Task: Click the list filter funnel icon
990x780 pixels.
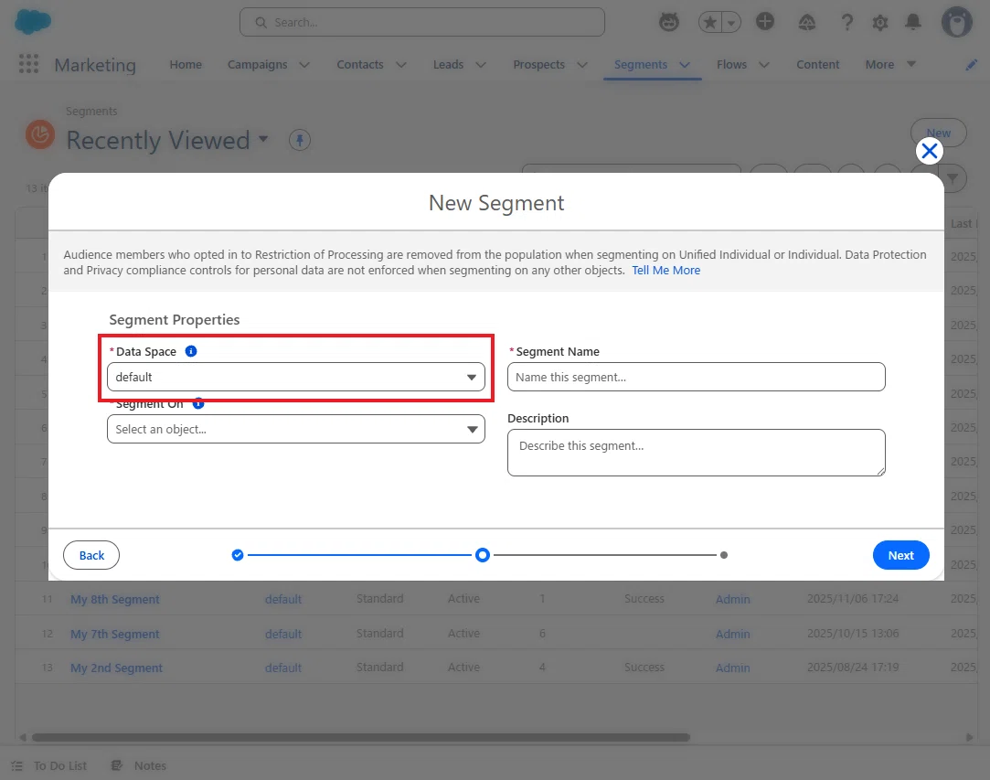Action: click(953, 179)
